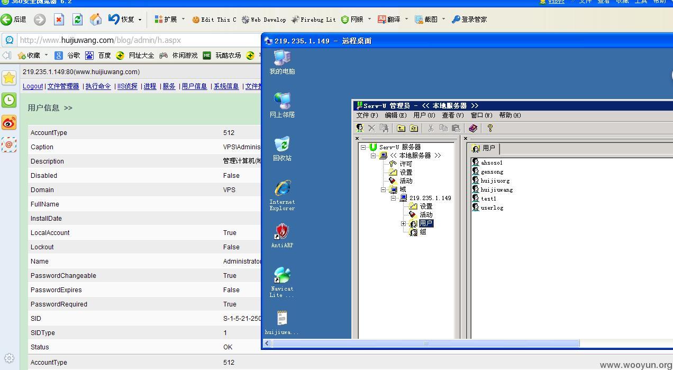
Task: Click Serv-U help book toolbar icon
Action: pyautogui.click(x=473, y=128)
